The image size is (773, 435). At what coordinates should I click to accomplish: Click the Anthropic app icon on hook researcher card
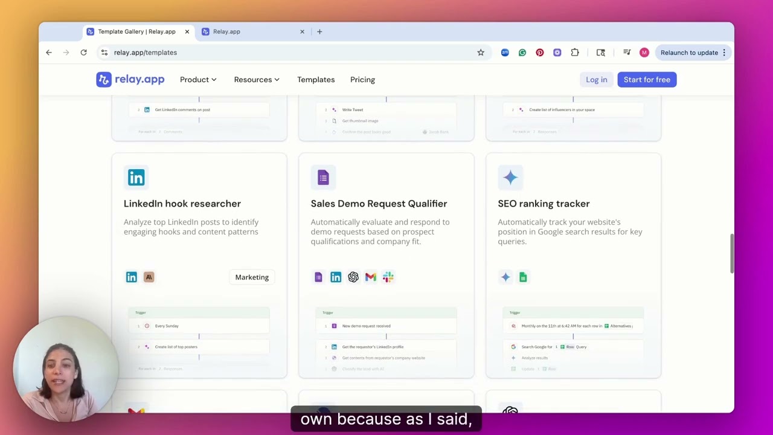pyautogui.click(x=149, y=277)
